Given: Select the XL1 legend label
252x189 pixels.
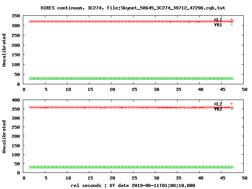Looking at the screenshot, I should click(x=218, y=20).
